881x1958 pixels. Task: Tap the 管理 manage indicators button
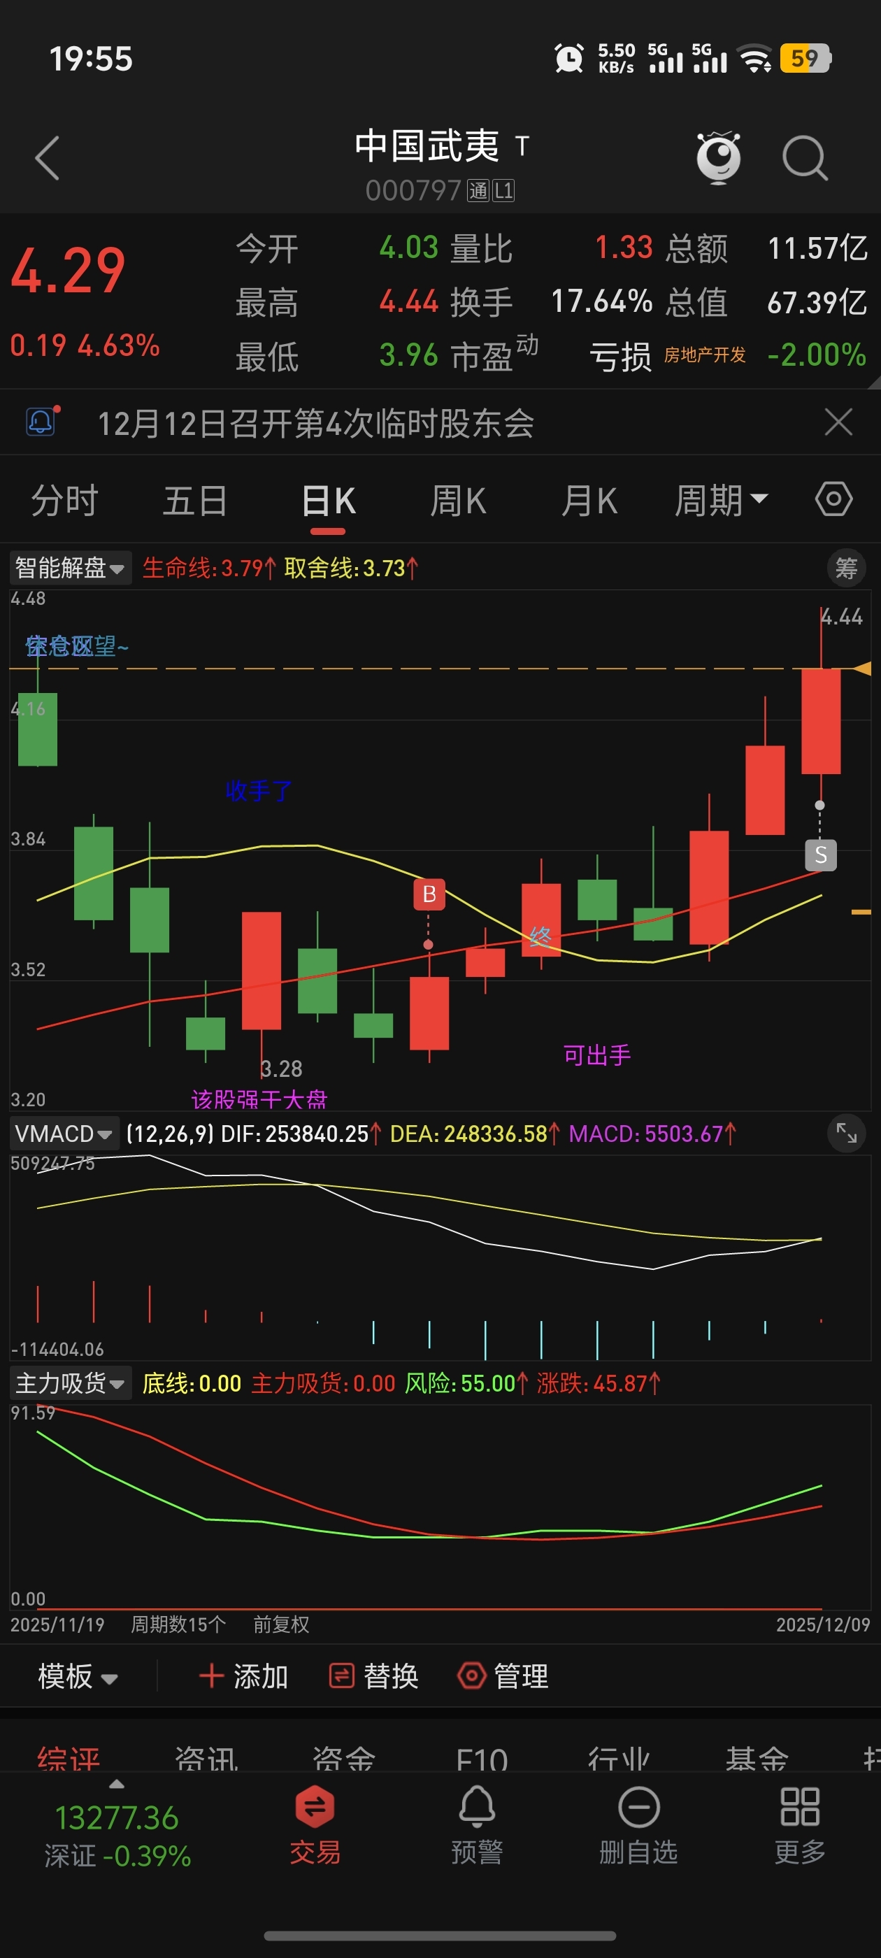click(x=503, y=1676)
